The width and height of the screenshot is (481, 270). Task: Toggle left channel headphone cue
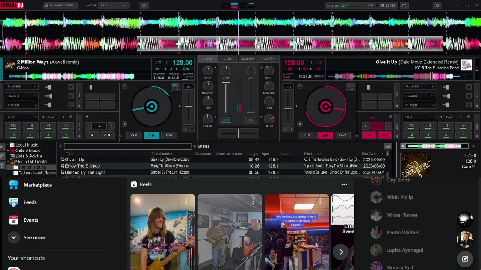(x=226, y=119)
